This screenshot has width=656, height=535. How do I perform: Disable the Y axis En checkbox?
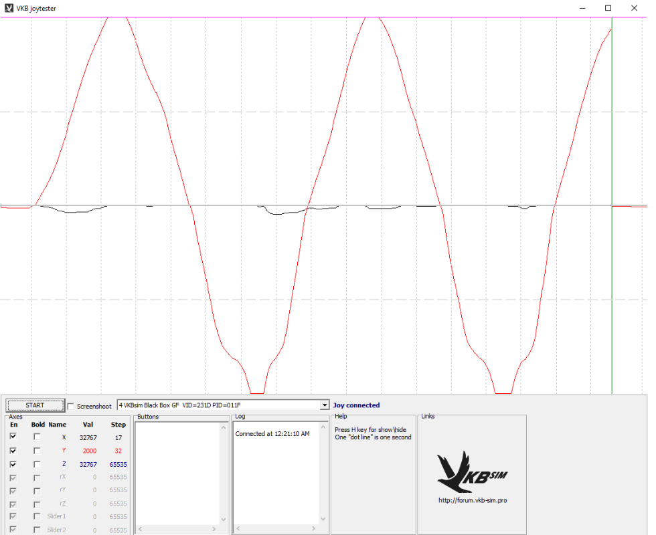coord(13,450)
